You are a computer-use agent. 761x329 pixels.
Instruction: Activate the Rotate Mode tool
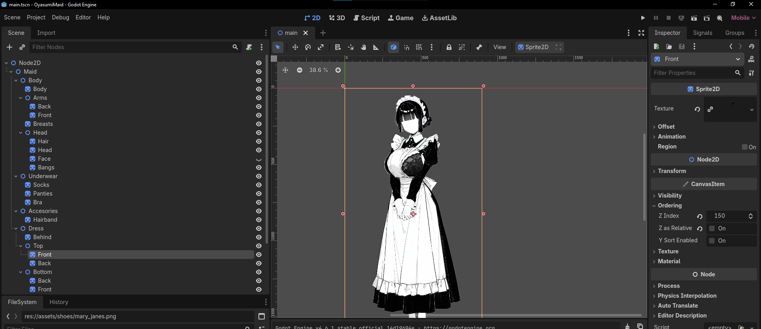[308, 47]
